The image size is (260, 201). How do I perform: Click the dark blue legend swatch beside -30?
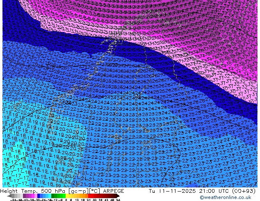39,196
